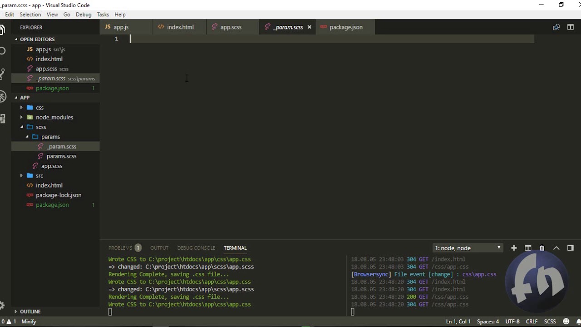
Task: Open _param.scss in the params folder
Action: click(x=55, y=147)
